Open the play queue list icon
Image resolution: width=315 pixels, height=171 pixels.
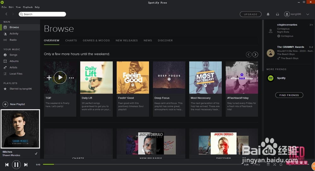click(x=268, y=165)
